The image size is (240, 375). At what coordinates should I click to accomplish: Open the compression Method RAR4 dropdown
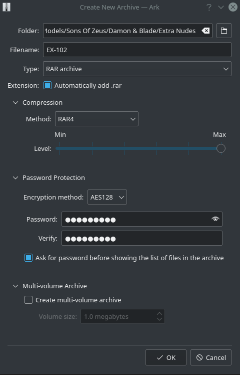pyautogui.click(x=96, y=119)
